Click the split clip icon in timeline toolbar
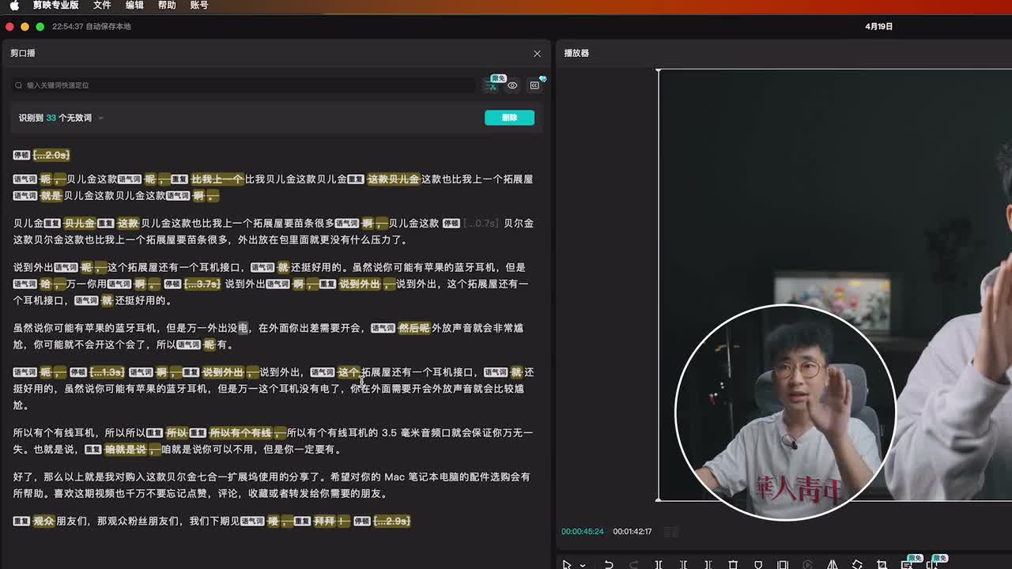The image size is (1012, 569). tap(658, 564)
